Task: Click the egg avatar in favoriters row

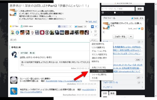Action: pyautogui.click(x=42, y=32)
